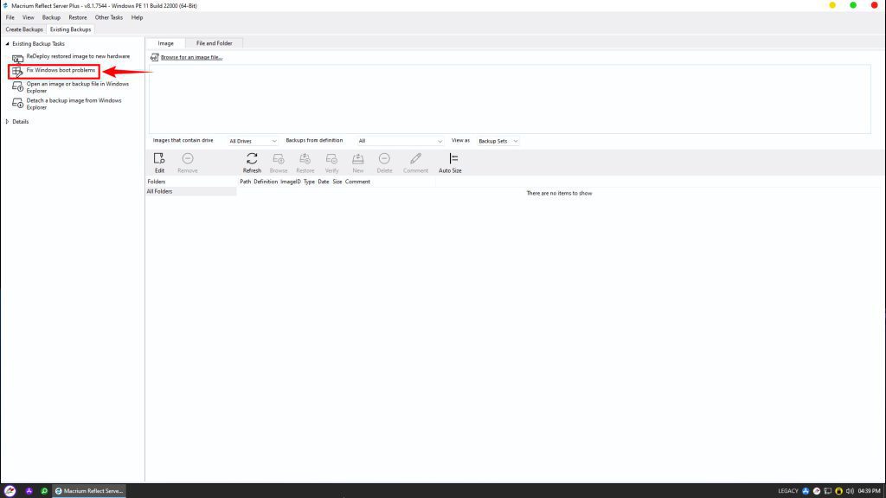This screenshot has width=886, height=498.
Task: Open the View as Backup Sets dropdown
Action: pos(498,141)
